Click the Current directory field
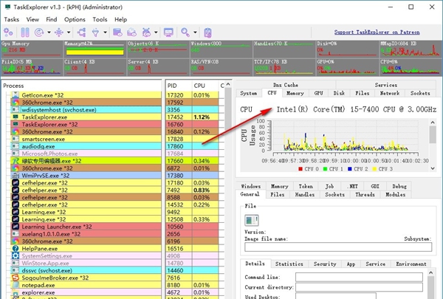This screenshot has width=443, height=299. tap(359, 287)
